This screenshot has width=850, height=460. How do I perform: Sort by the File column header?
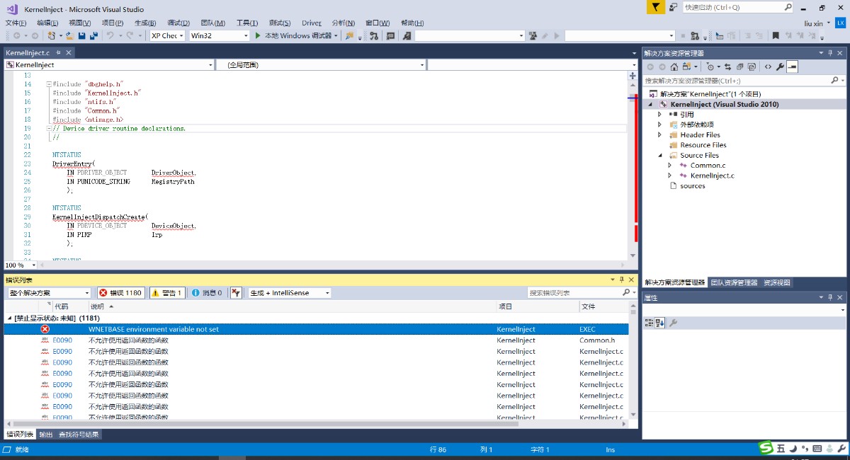tap(588, 306)
